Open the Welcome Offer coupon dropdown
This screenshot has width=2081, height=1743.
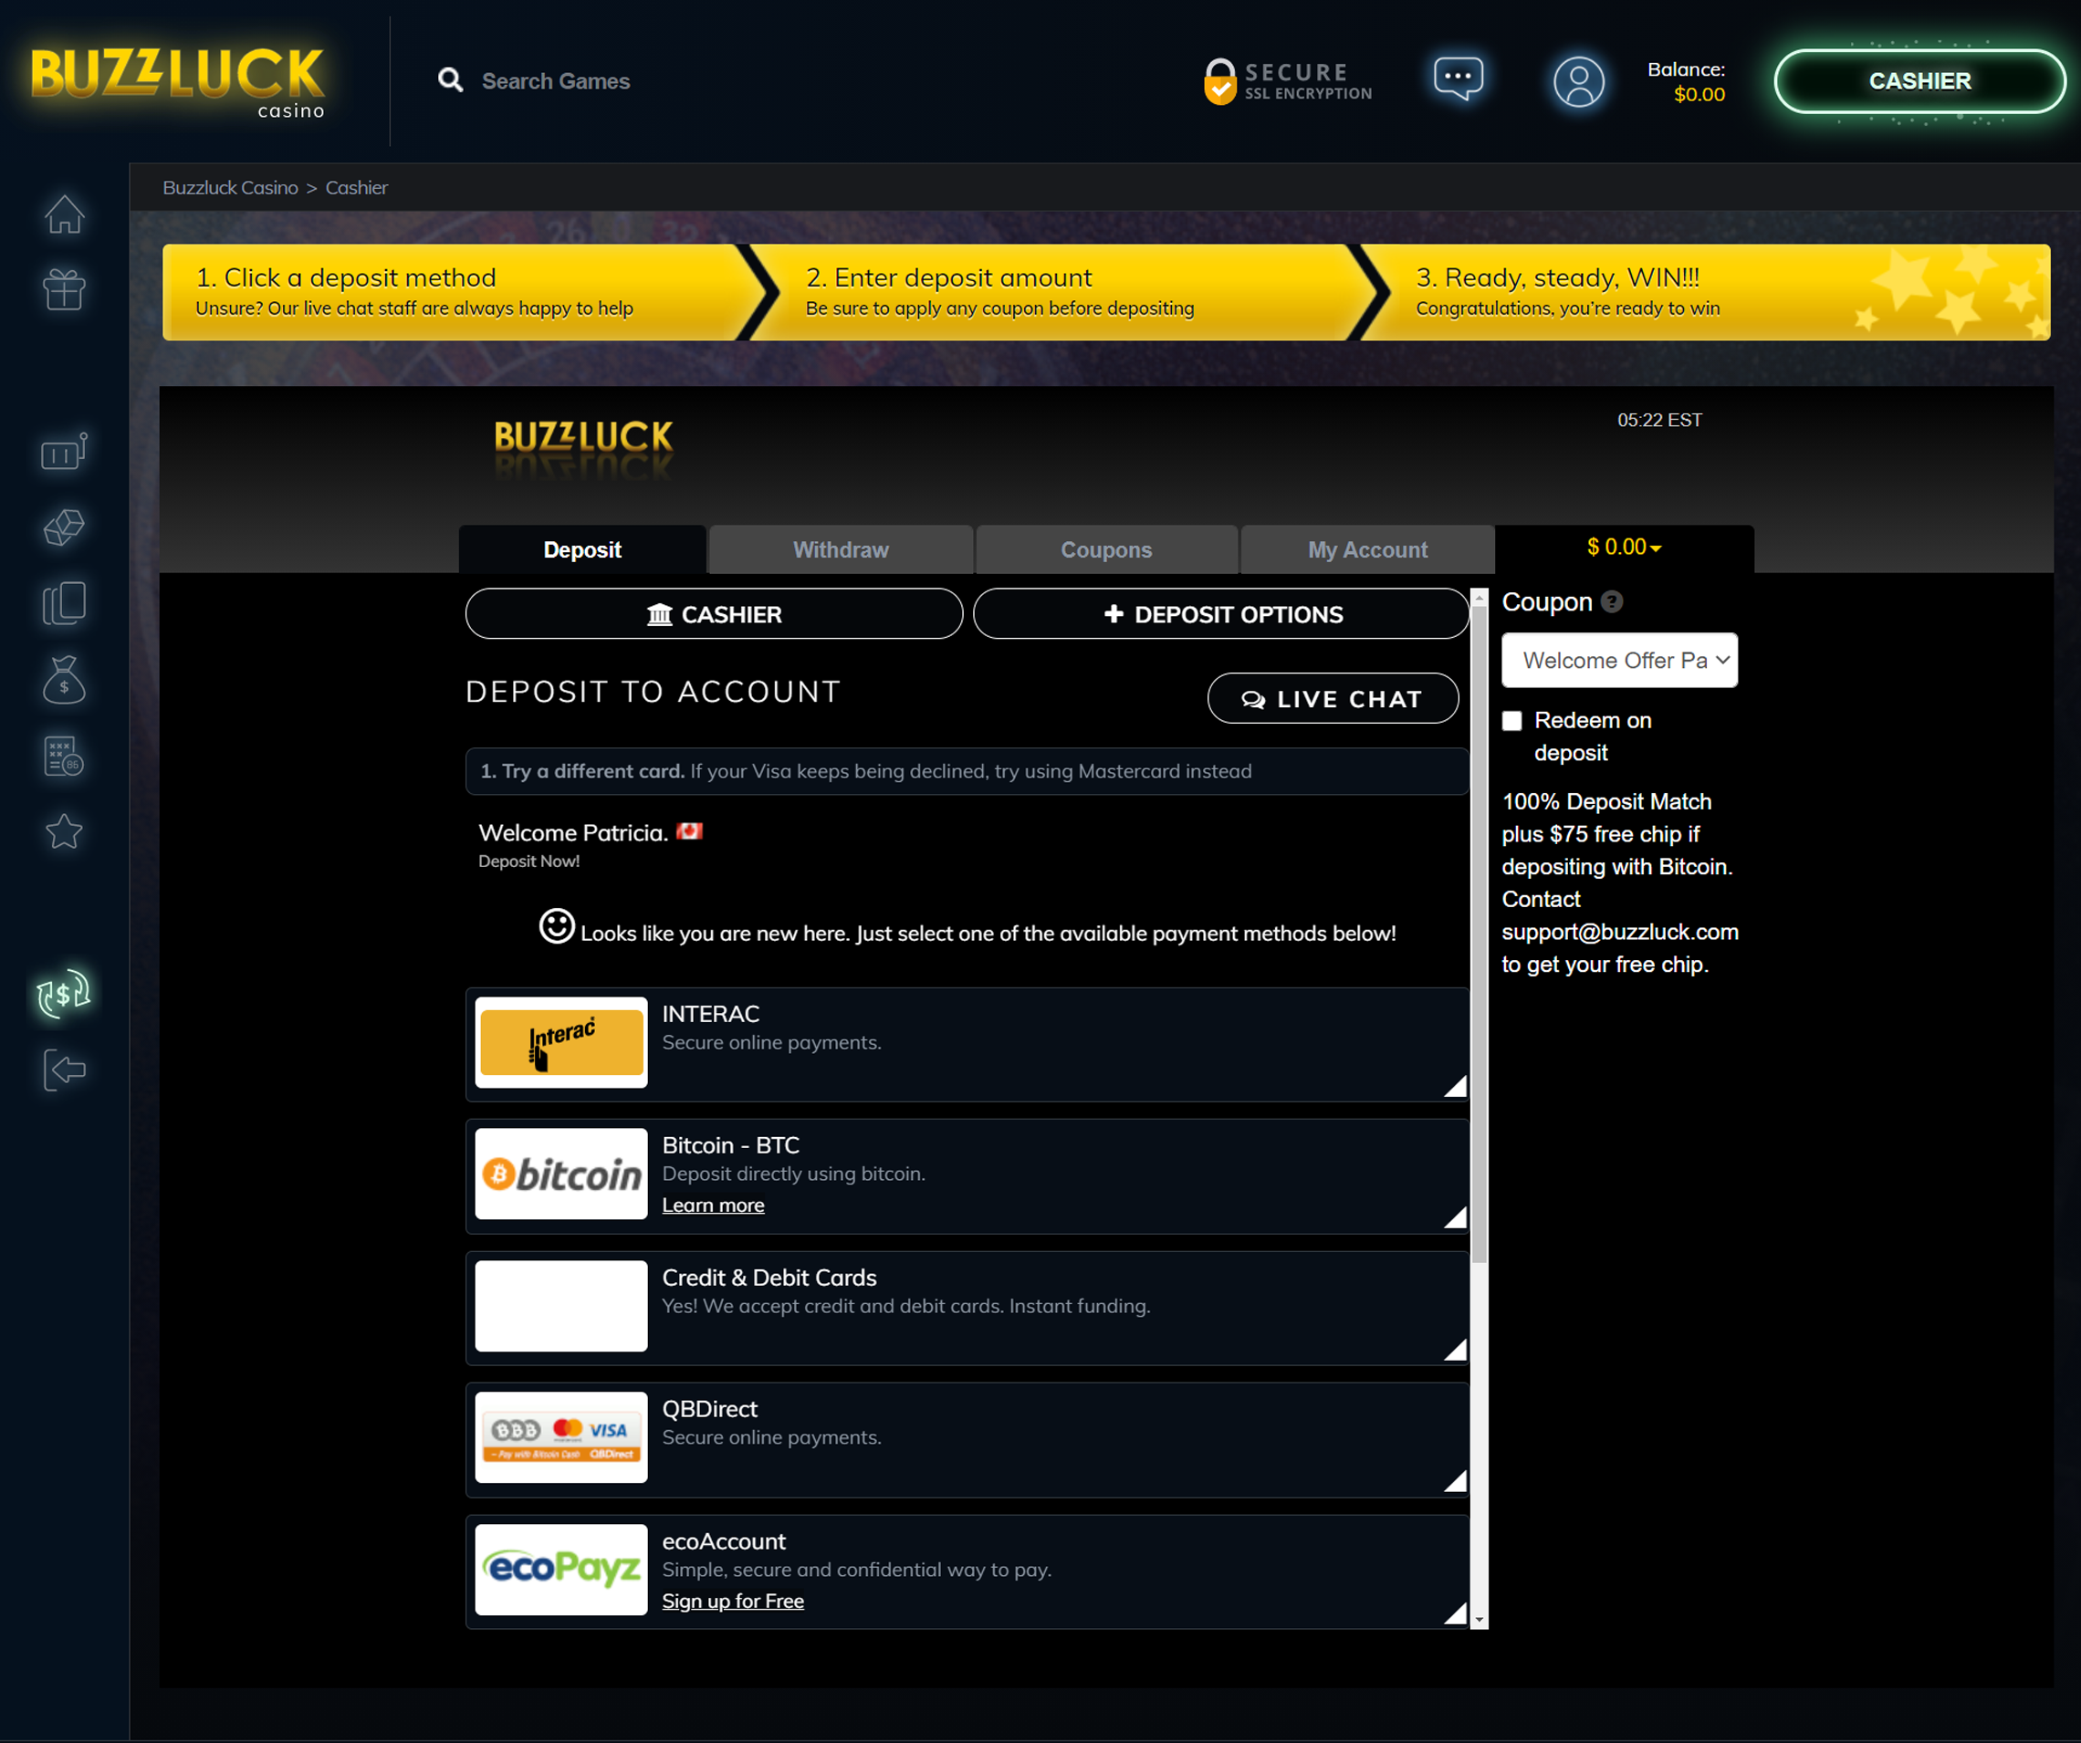click(x=1619, y=660)
